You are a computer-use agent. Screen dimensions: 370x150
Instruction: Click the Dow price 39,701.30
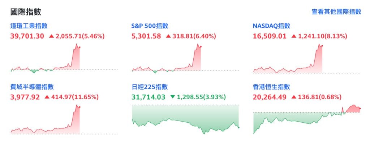click(28, 36)
